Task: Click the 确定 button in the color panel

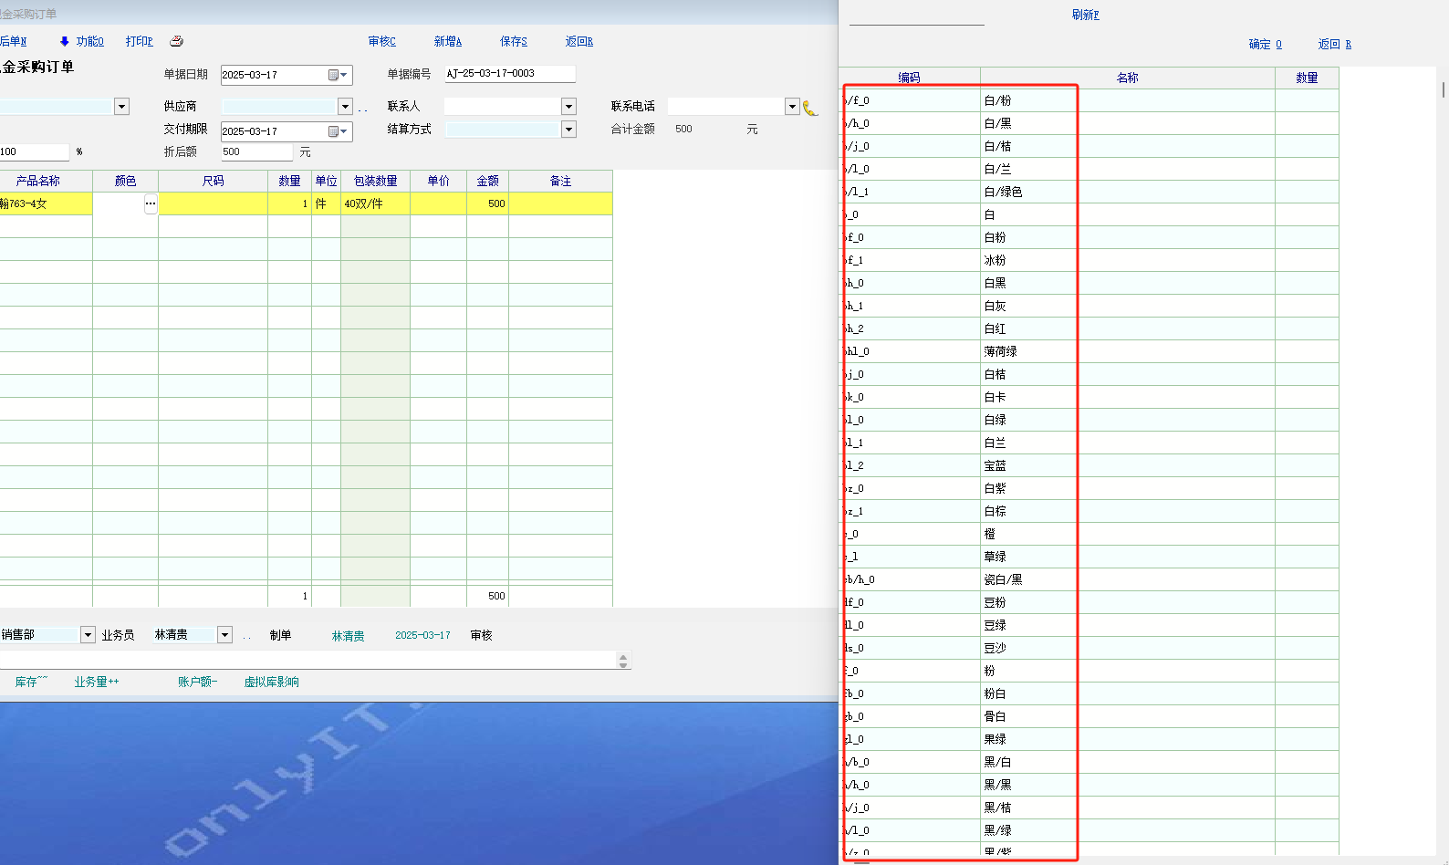Action: [x=1265, y=44]
